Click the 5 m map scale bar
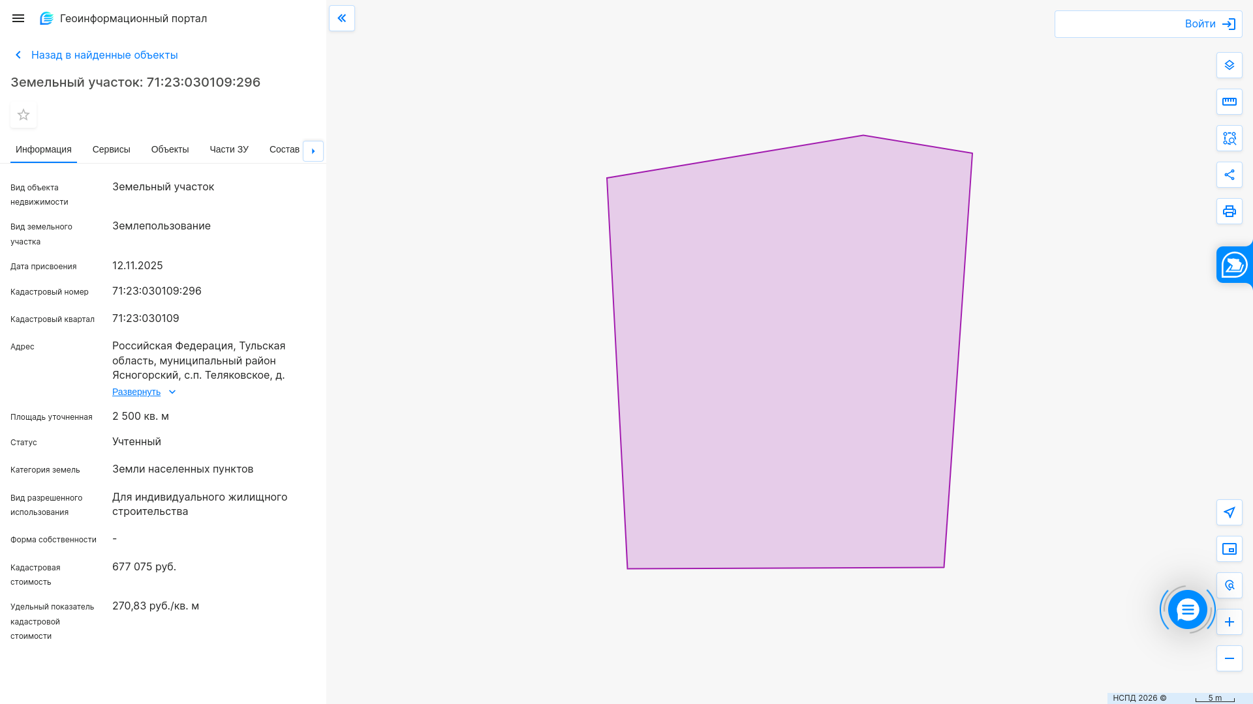Viewport: 1253px width, 704px height. click(1215, 698)
